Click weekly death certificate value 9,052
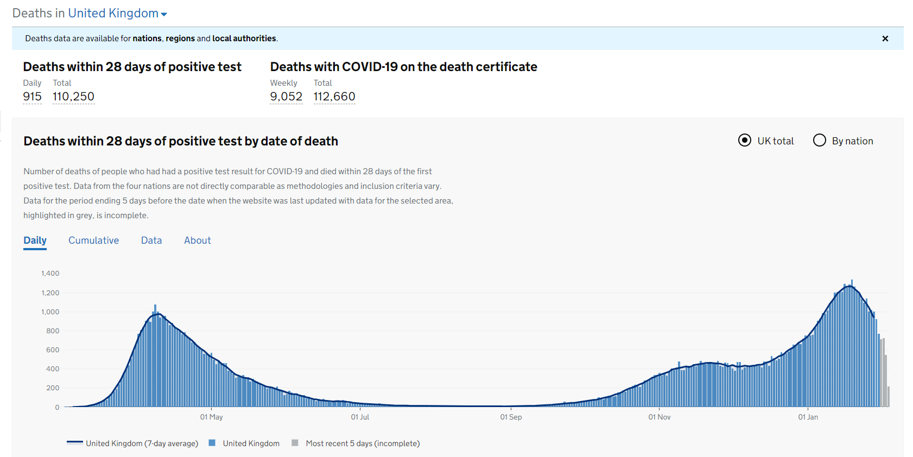The height and width of the screenshot is (457, 913). pos(286,97)
